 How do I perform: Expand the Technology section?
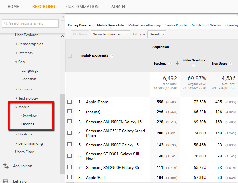[x=27, y=98]
